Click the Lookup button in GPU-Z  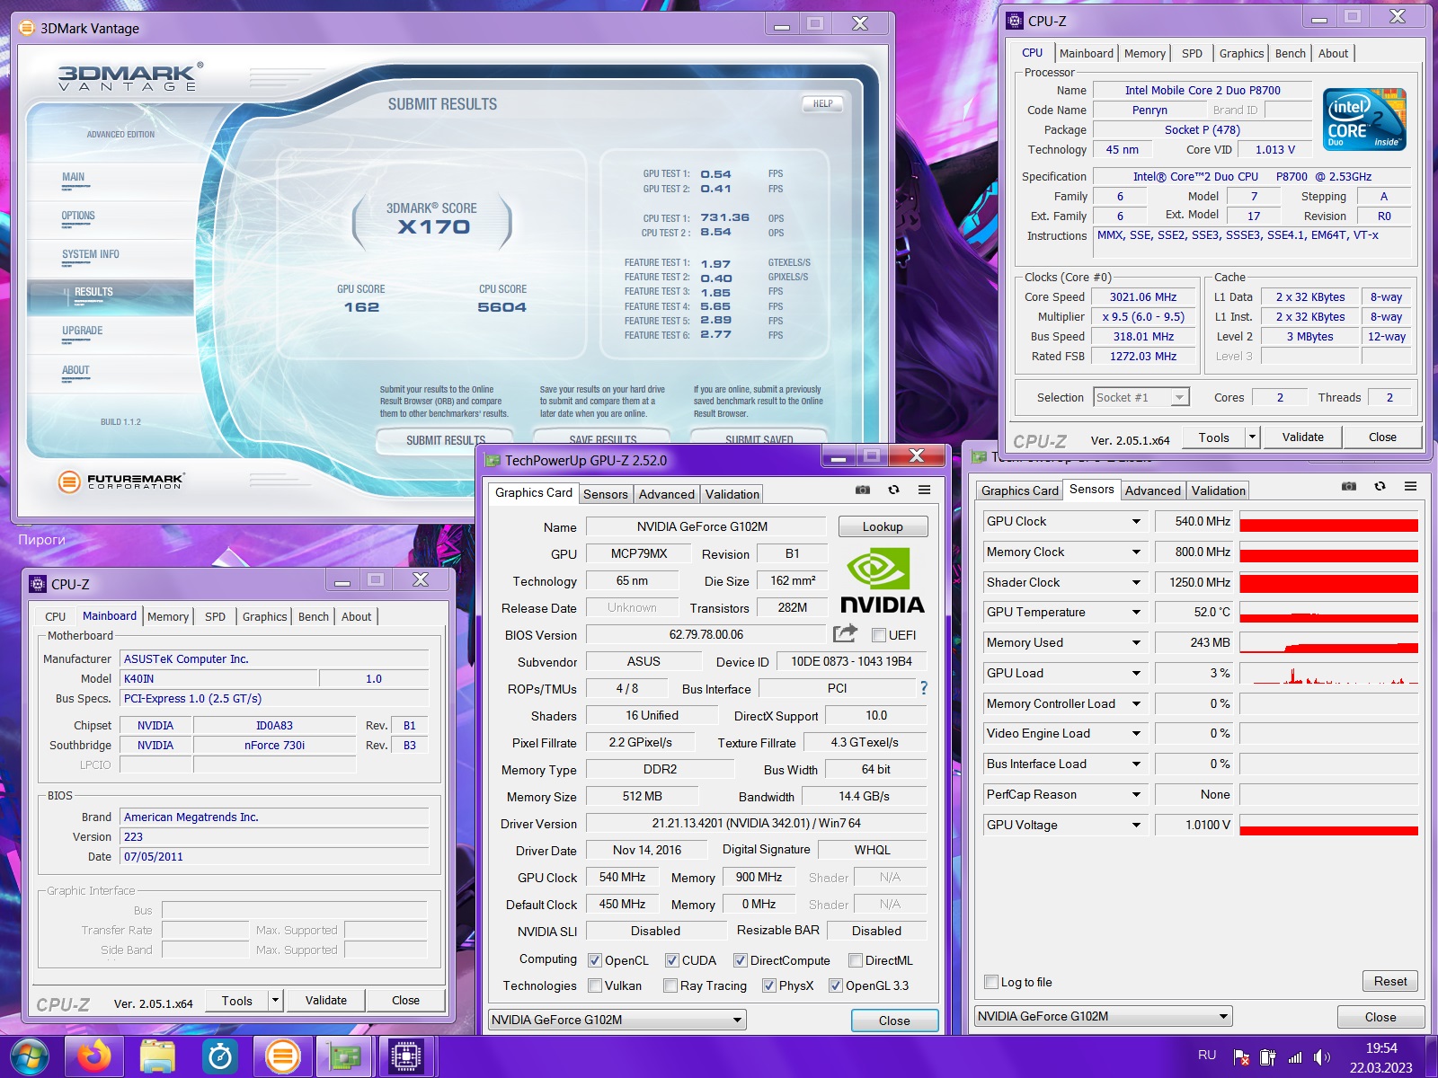883,526
